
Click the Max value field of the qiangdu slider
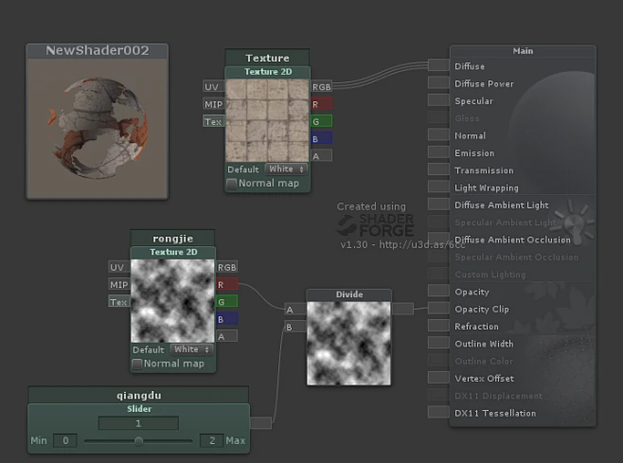209,440
